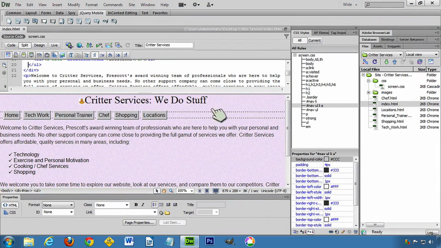The image size is (441, 248).
Task: Open the Local view dropdown
Action: pos(421,54)
